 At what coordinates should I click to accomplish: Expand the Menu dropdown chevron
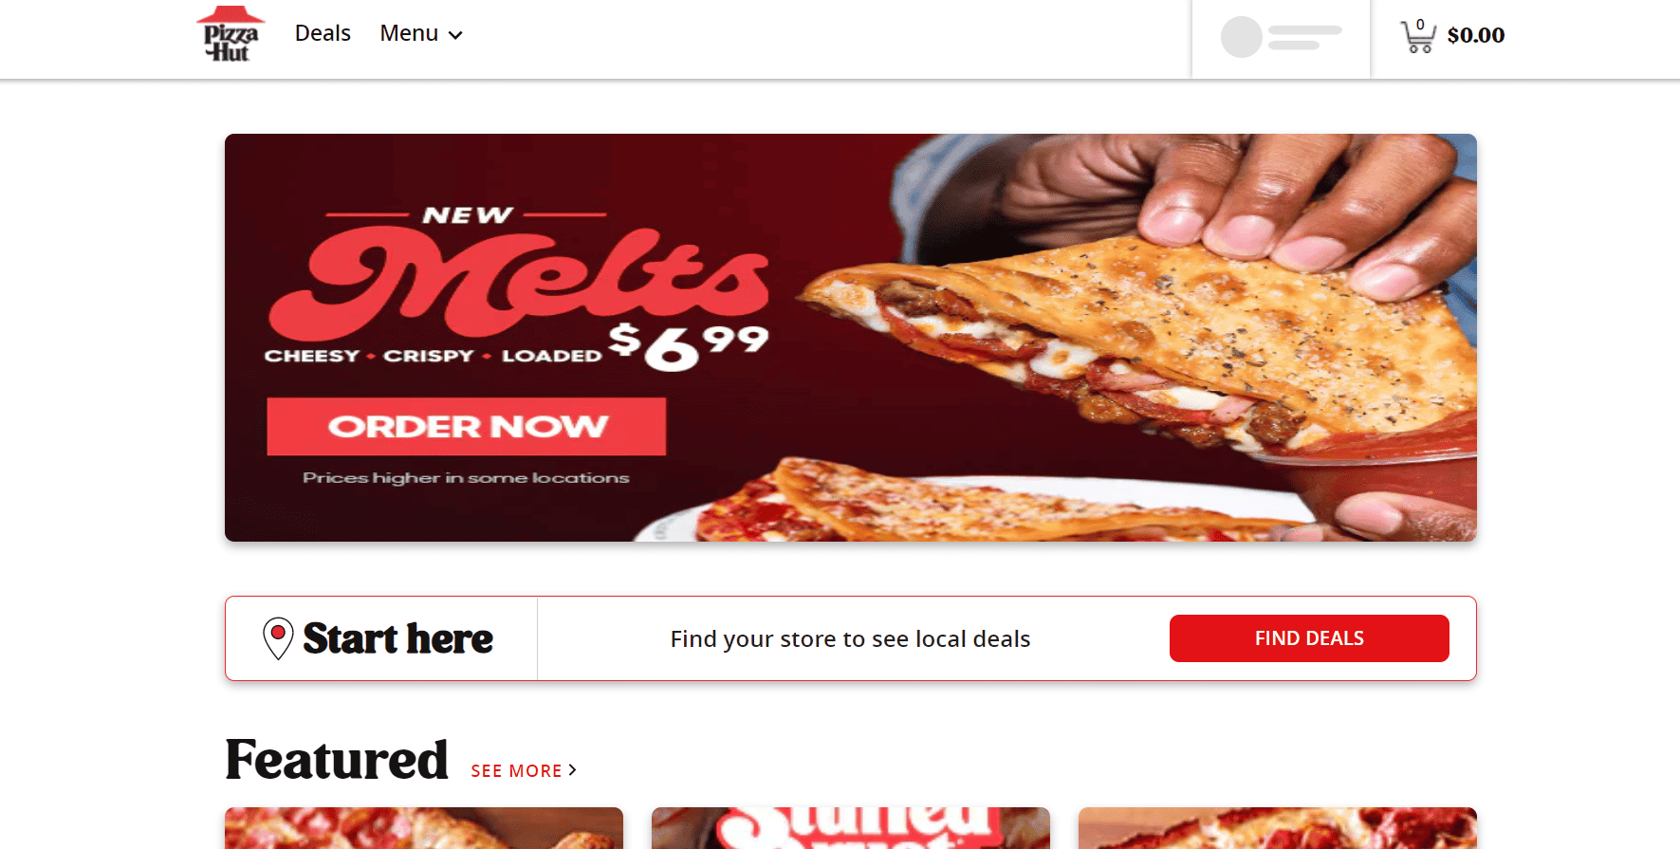(455, 35)
